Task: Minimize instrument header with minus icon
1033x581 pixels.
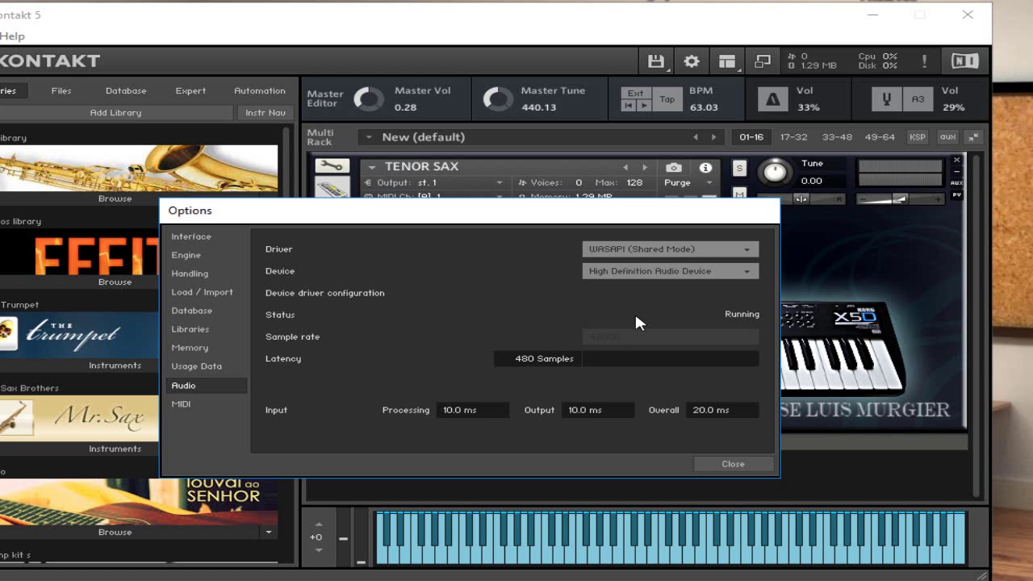Action: tap(957, 172)
